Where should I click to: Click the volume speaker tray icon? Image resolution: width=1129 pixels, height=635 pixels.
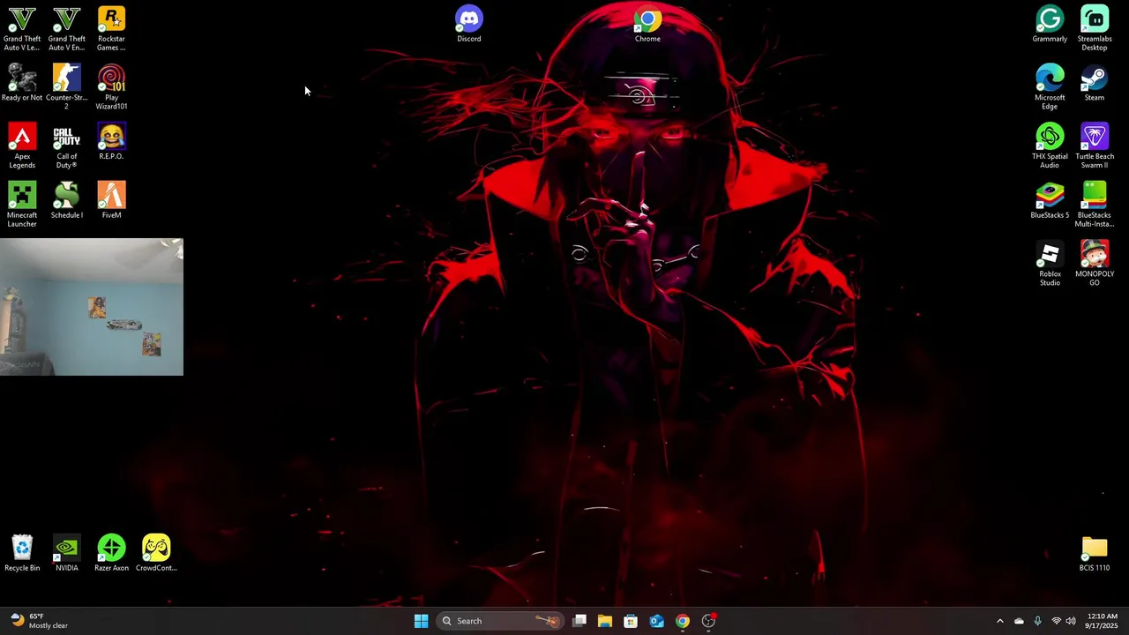point(1071,621)
